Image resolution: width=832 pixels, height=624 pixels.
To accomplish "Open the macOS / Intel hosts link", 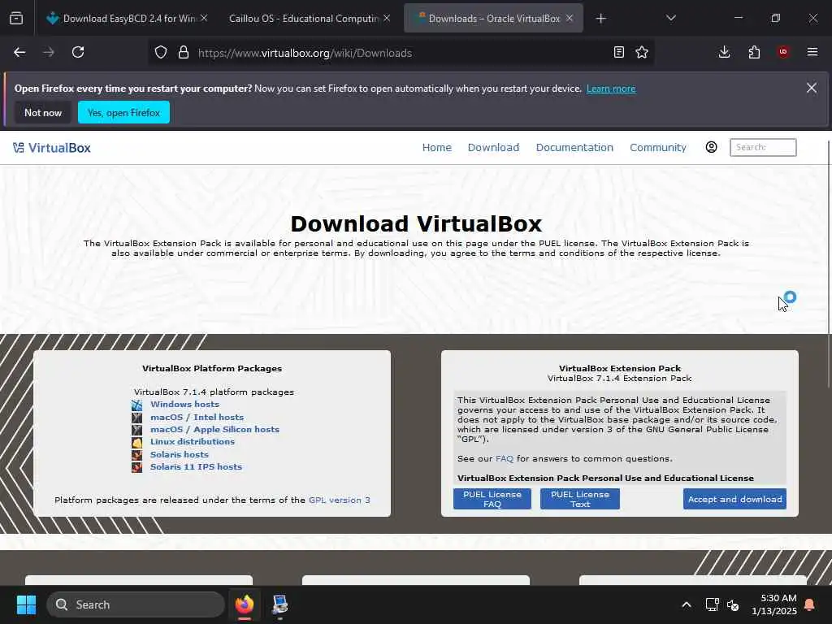I will point(197,417).
